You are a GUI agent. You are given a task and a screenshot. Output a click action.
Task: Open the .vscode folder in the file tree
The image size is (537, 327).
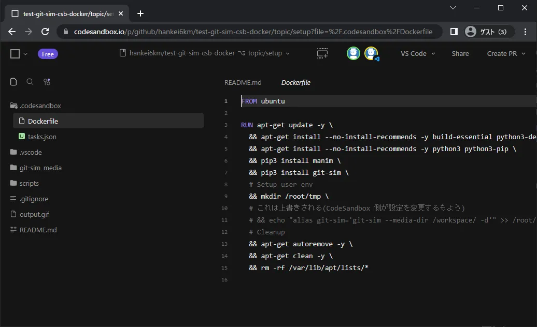coord(30,152)
